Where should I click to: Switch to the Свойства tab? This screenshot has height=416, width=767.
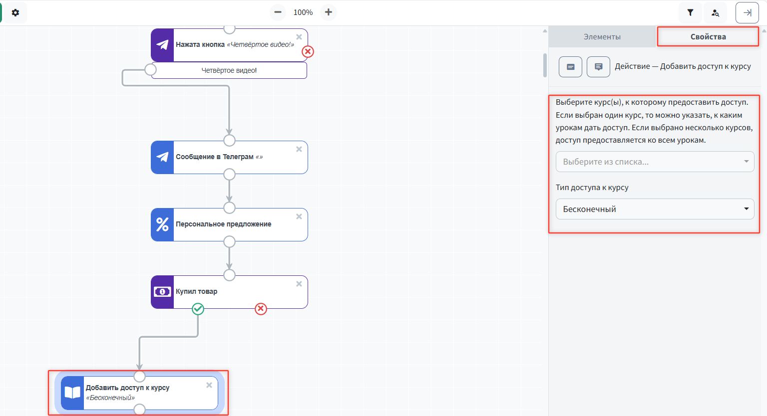(x=708, y=37)
